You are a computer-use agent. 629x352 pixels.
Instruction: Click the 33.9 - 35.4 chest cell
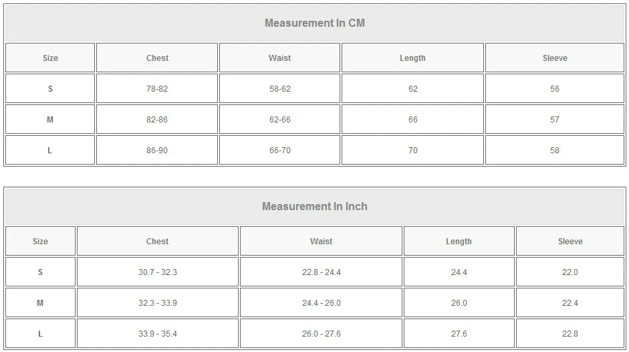pyautogui.click(x=158, y=334)
